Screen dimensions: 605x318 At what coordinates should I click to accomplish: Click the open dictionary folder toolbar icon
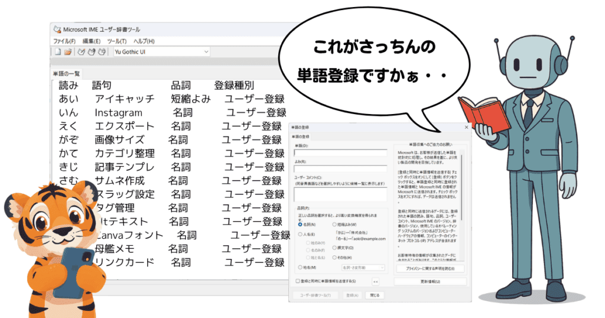click(68, 51)
